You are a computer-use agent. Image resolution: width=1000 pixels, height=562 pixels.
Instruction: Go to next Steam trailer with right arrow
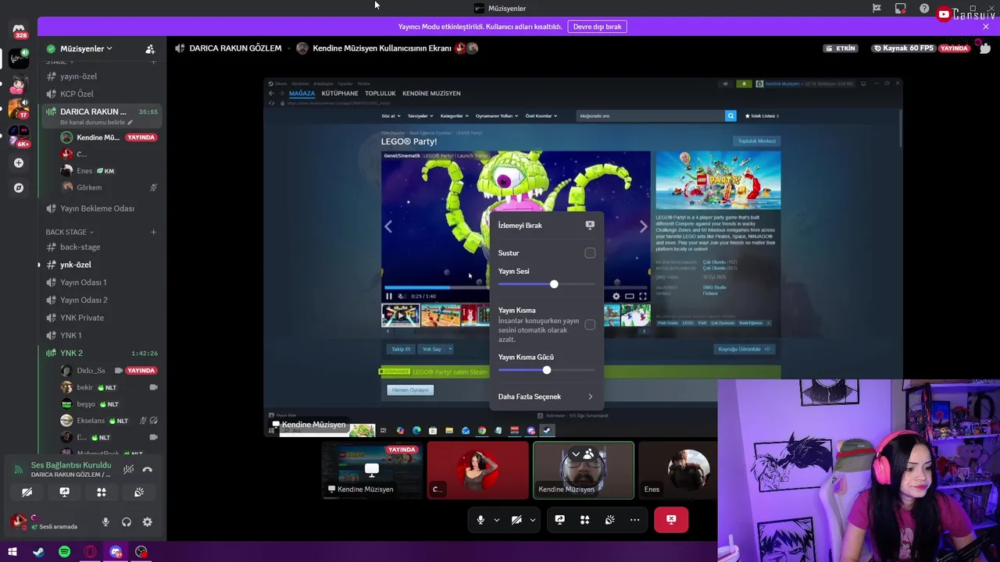coord(643,226)
